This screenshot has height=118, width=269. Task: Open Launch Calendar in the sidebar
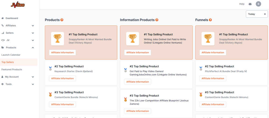11,55
